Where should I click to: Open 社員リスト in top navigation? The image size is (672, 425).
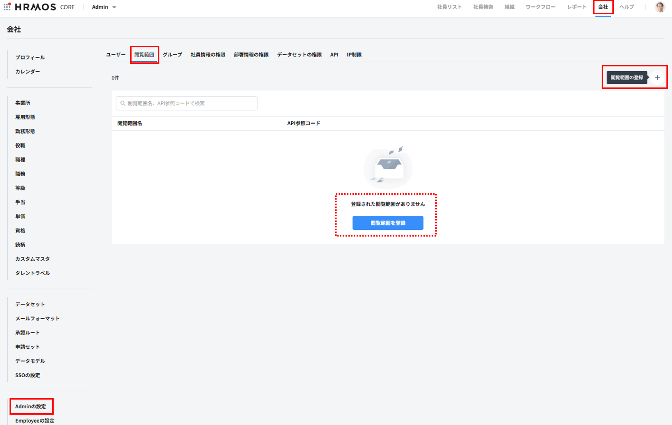tap(449, 7)
